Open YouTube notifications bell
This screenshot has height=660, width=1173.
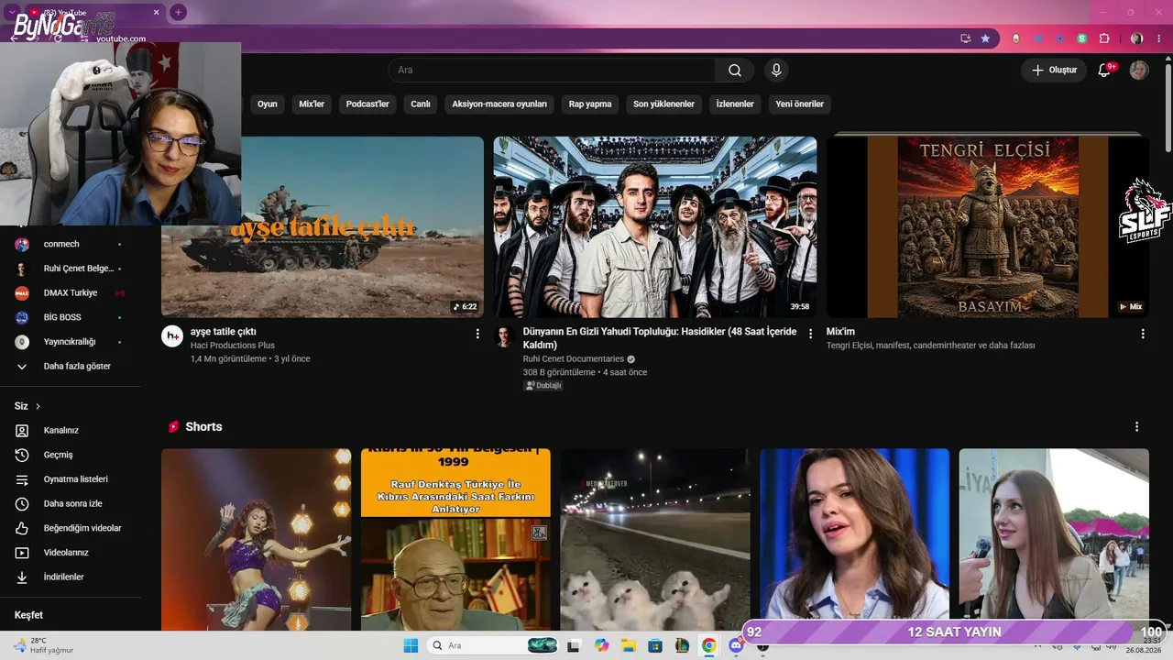(1104, 71)
